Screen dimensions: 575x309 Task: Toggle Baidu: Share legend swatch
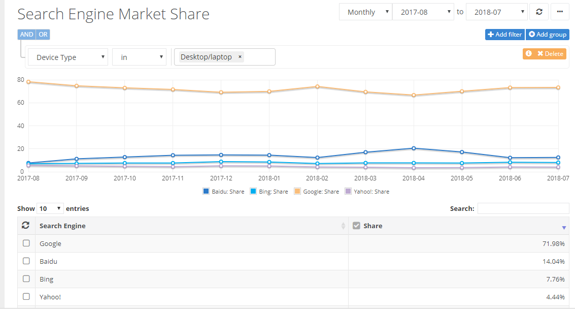click(x=206, y=191)
